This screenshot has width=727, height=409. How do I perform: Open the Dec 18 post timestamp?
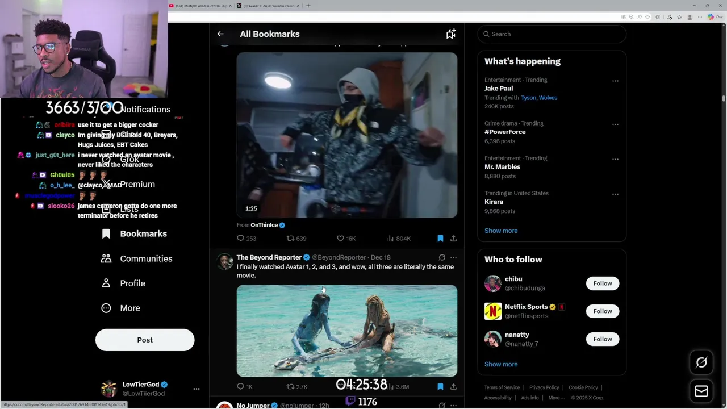click(381, 257)
